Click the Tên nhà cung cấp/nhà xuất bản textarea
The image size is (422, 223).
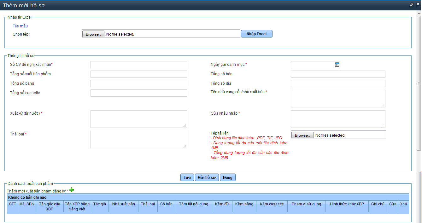[x=338, y=99]
